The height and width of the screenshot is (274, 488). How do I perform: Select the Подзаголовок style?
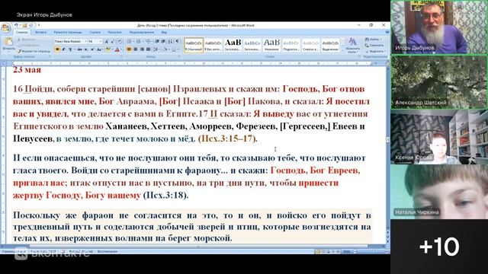click(x=291, y=45)
